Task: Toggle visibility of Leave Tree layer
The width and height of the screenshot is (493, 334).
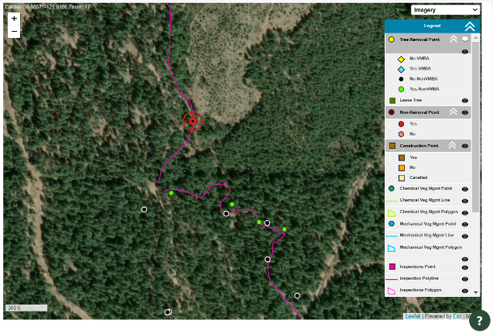Action: [x=465, y=101]
